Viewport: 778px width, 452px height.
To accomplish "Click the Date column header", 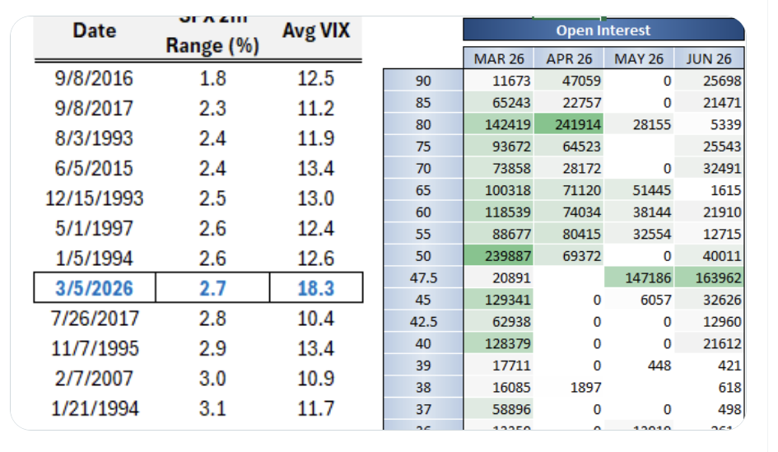I will pyautogui.click(x=95, y=31).
